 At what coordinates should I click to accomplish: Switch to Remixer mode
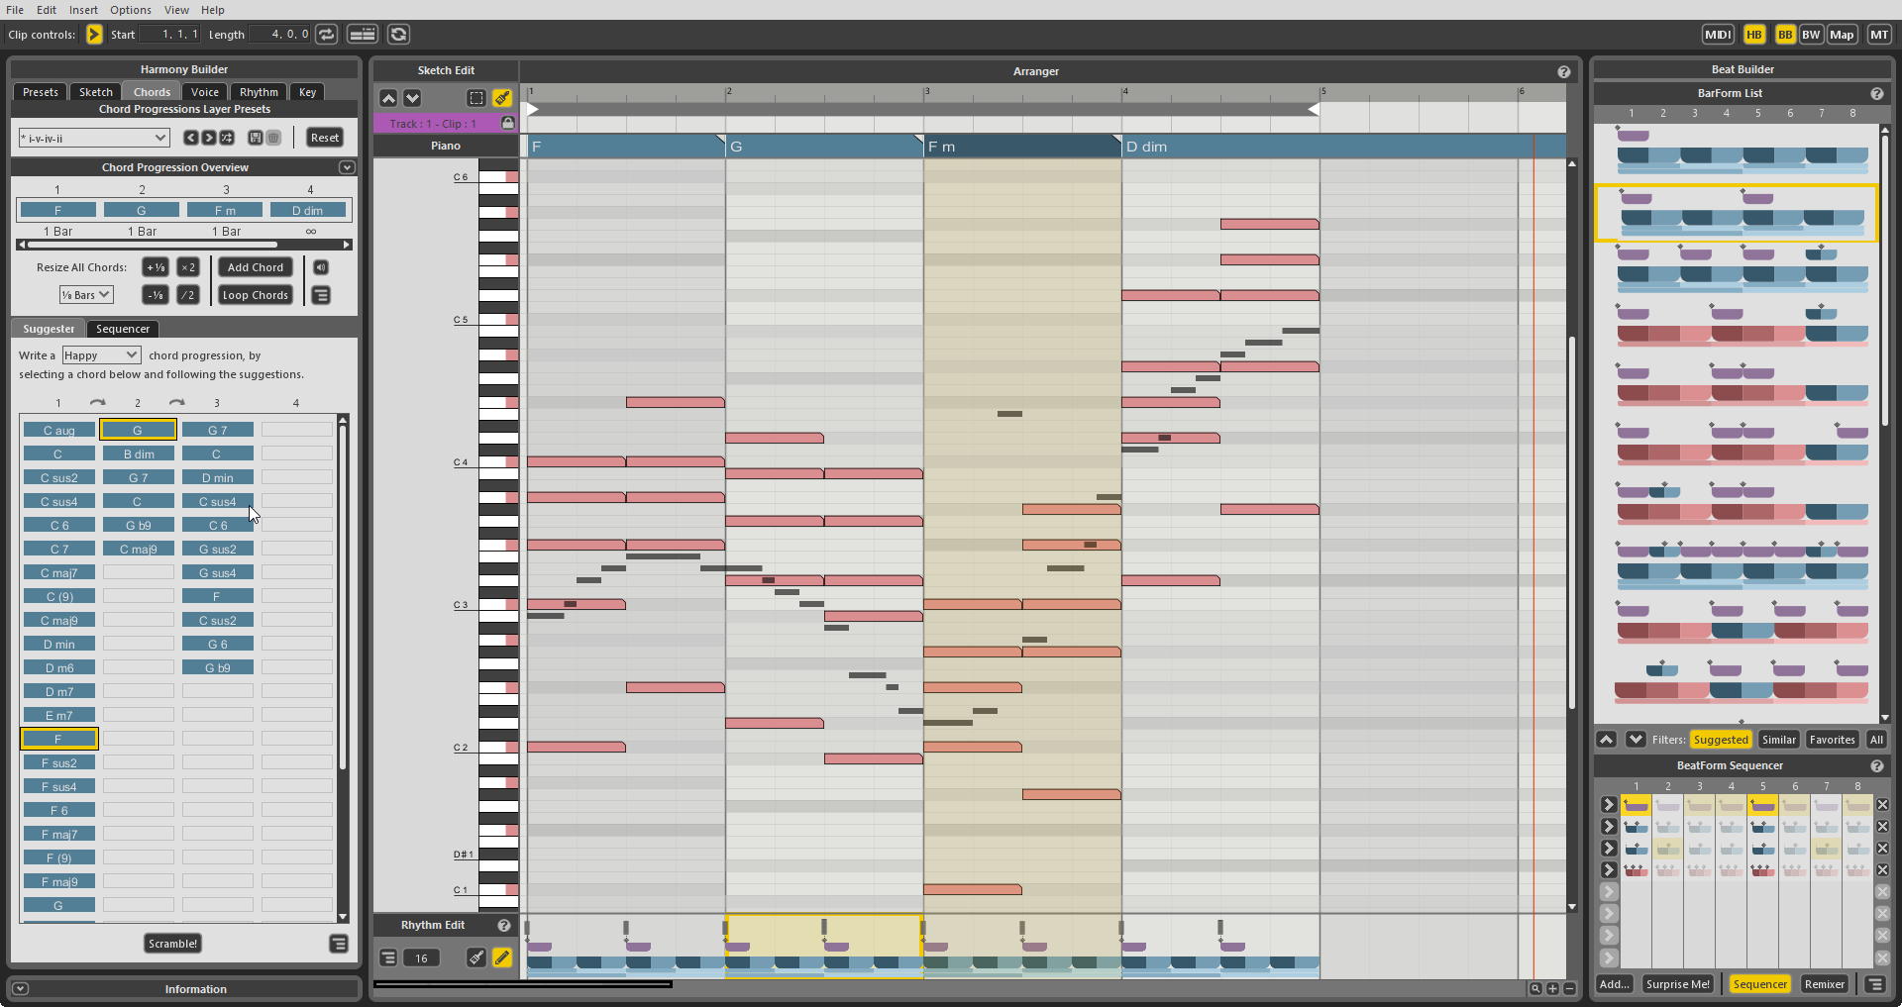pyautogui.click(x=1824, y=984)
